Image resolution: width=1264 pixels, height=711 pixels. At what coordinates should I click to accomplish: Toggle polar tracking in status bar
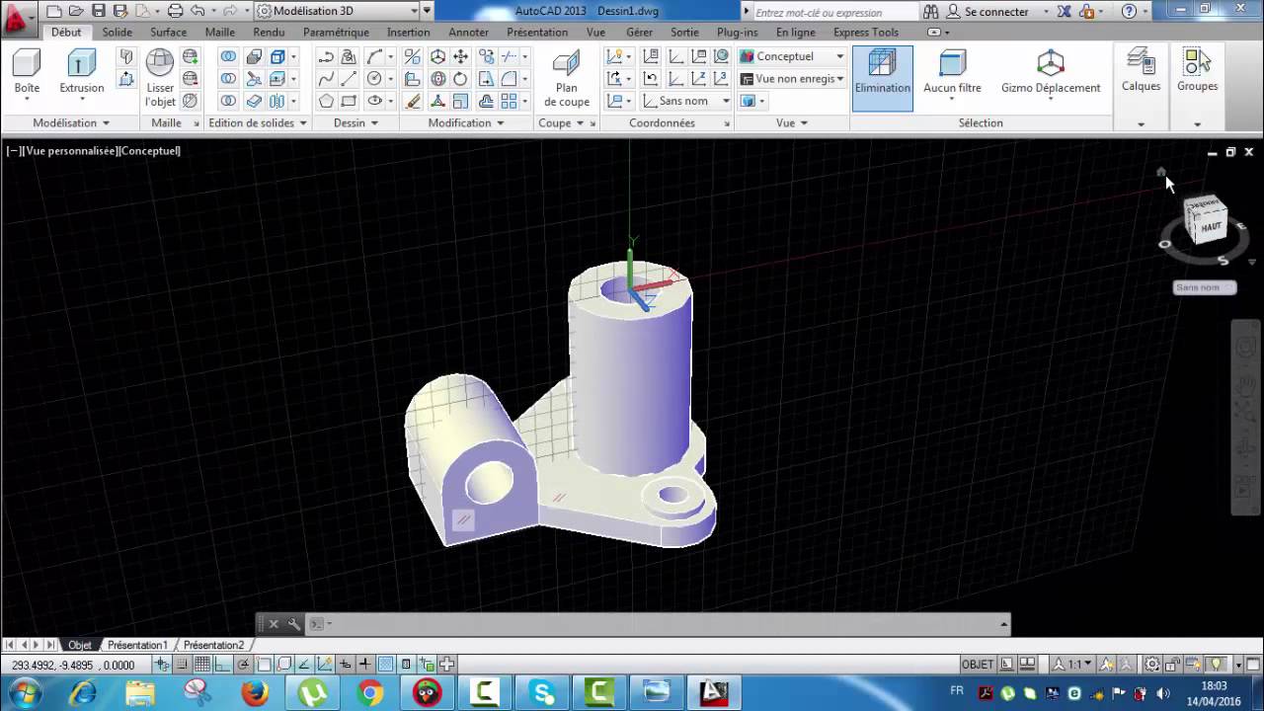coord(243,665)
